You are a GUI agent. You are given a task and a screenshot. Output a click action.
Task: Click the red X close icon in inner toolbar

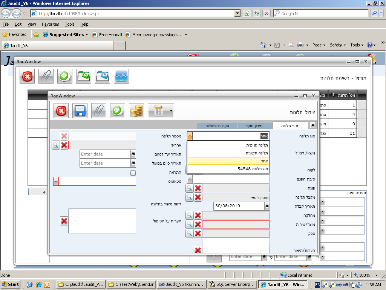point(61,111)
